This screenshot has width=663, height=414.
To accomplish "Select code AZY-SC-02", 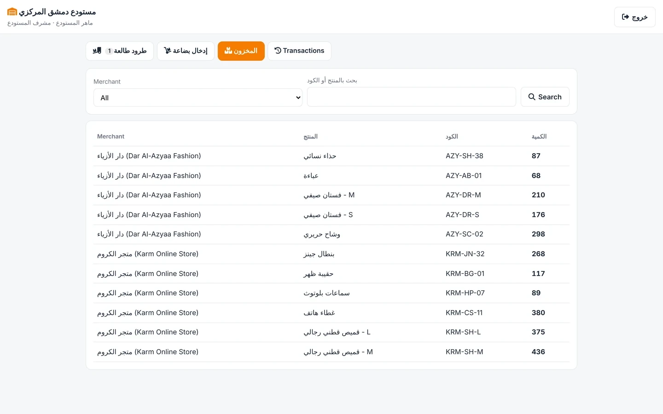I will 465,234.
